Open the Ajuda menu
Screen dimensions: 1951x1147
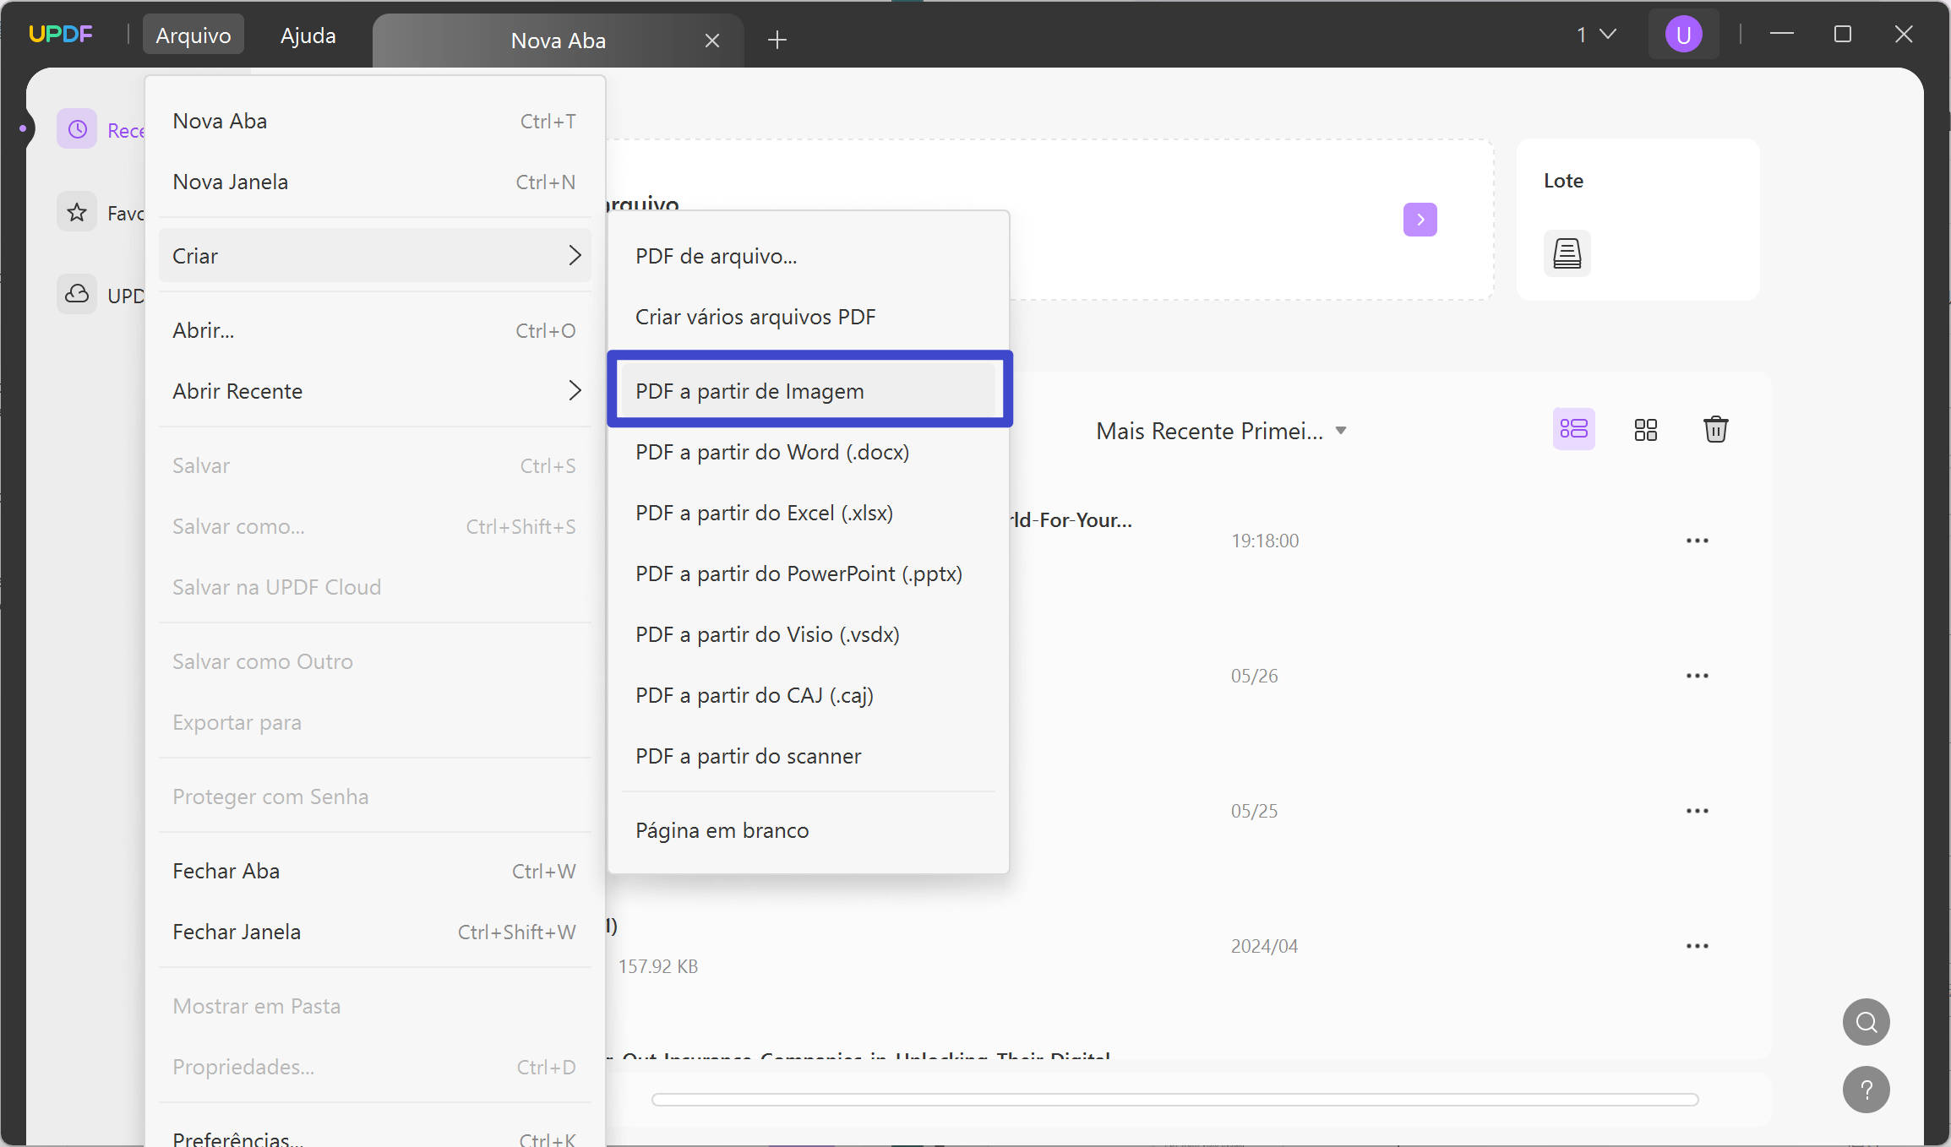pyautogui.click(x=308, y=35)
